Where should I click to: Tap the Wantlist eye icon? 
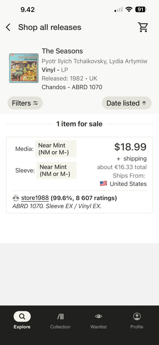coord(99,316)
